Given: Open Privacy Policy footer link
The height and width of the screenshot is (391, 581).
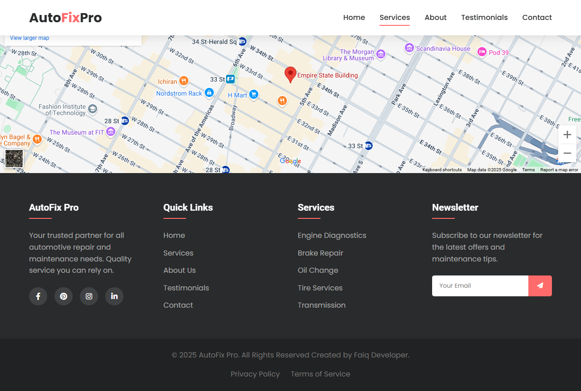Looking at the screenshot, I should coord(255,374).
